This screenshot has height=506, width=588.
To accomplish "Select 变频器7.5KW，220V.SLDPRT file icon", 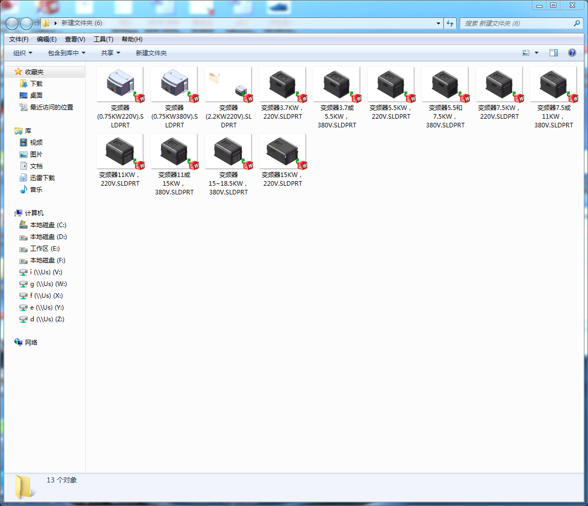I will pos(500,84).
